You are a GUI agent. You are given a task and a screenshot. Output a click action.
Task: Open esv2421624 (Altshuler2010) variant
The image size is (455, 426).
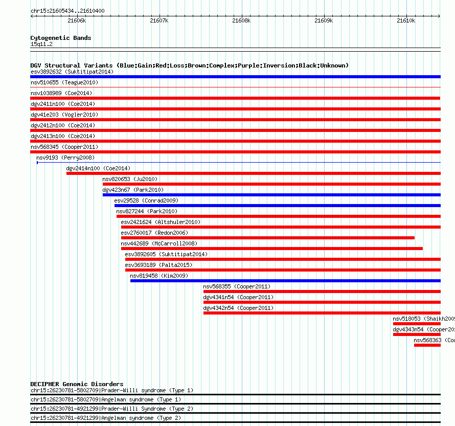click(161, 222)
